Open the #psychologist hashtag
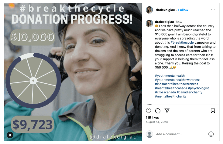The width and height of the screenshot is (223, 144). point(198,88)
